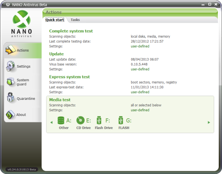This screenshot has height=174, width=222.
Task: Click the 'CD Drive' caption
Action: pyautogui.click(x=83, y=128)
